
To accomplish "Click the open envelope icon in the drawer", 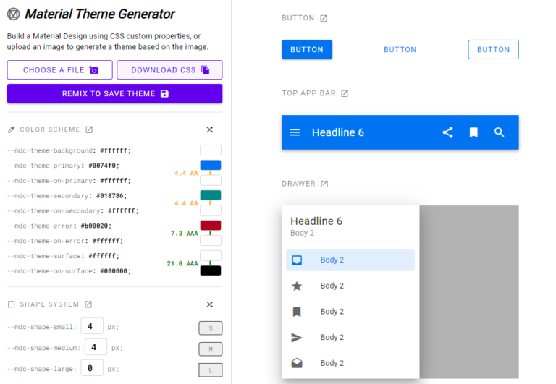I will (x=297, y=363).
